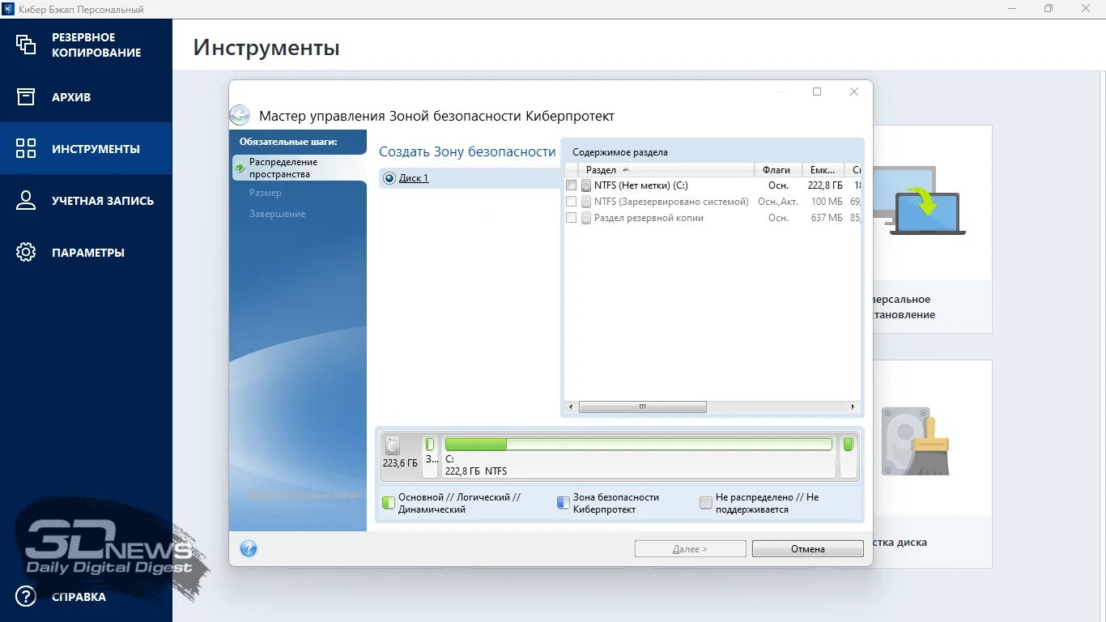This screenshot has height=622, width=1106.
Task: Open Справка at sidebar bottom
Action: [x=86, y=597]
